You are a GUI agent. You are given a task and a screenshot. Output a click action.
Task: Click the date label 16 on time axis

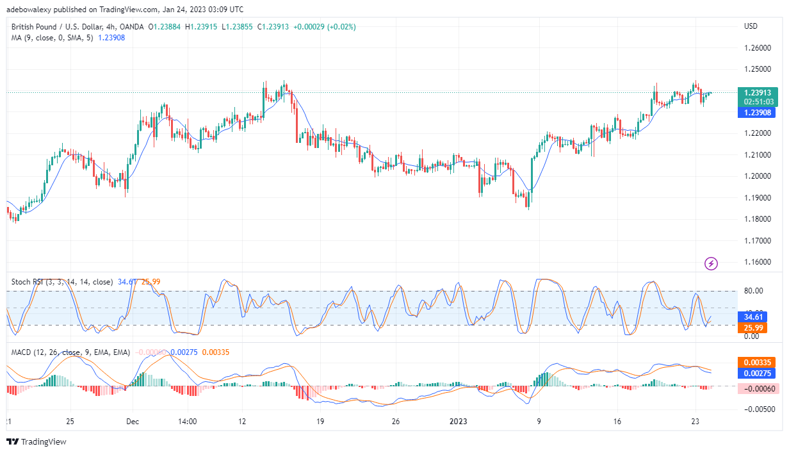(617, 422)
